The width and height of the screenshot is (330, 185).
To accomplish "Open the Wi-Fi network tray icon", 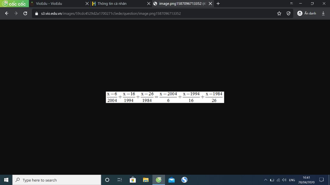I will 278,180.
